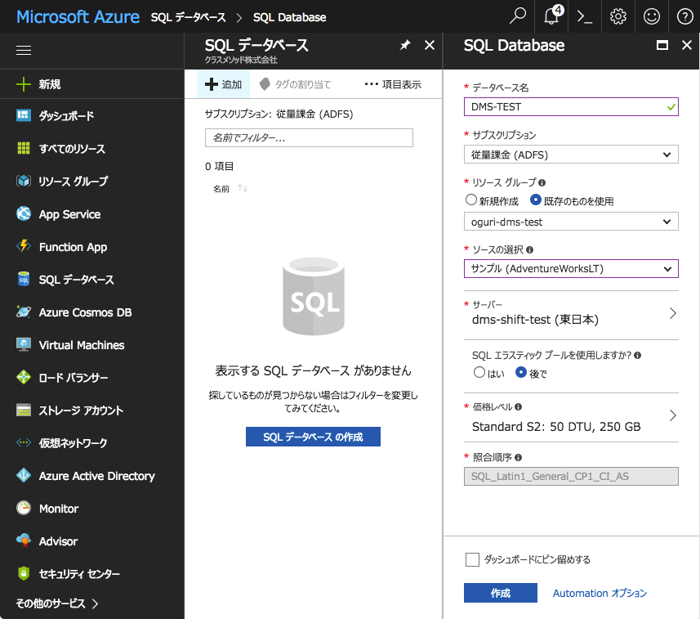Click the SQL データベース の作成 button

313,436
